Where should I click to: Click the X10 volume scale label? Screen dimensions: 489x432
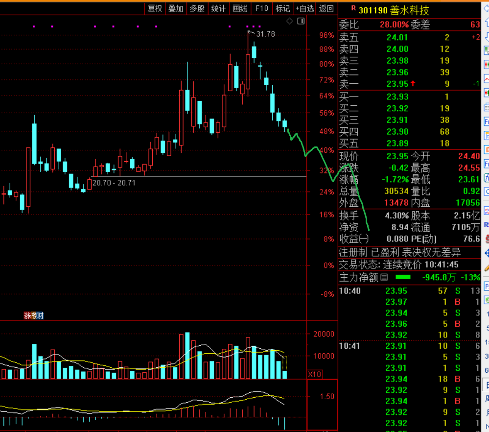point(314,374)
